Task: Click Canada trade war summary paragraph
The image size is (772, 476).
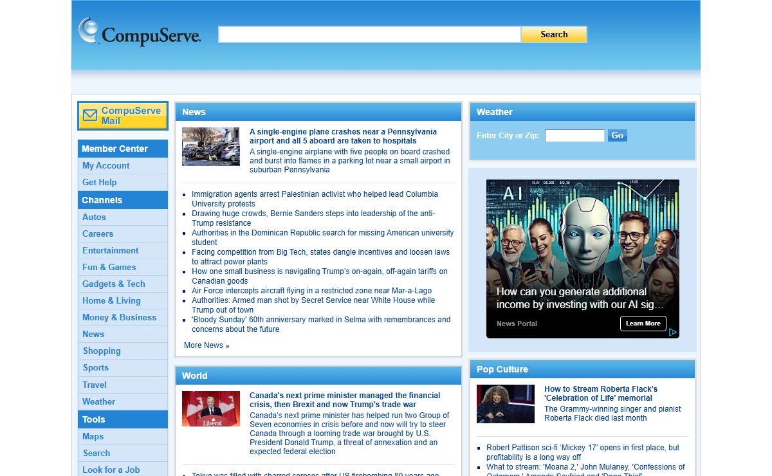Action: tap(349, 434)
